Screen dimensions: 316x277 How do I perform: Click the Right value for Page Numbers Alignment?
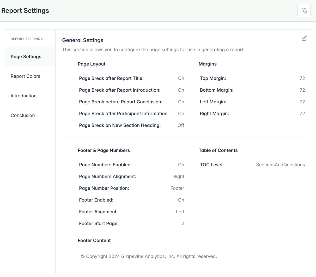(179, 176)
